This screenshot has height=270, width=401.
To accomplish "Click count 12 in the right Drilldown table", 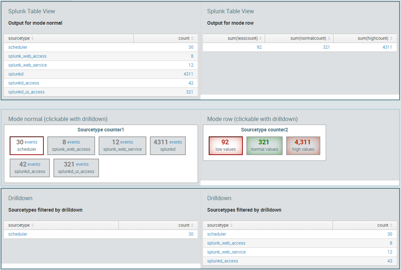I will click(x=390, y=252).
